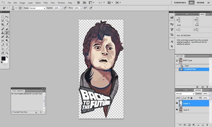Select the Eraser tool
This screenshot has width=212, height=127.
point(3,37)
